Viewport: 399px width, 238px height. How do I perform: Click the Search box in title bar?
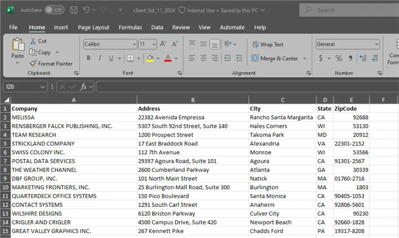[x=349, y=10]
